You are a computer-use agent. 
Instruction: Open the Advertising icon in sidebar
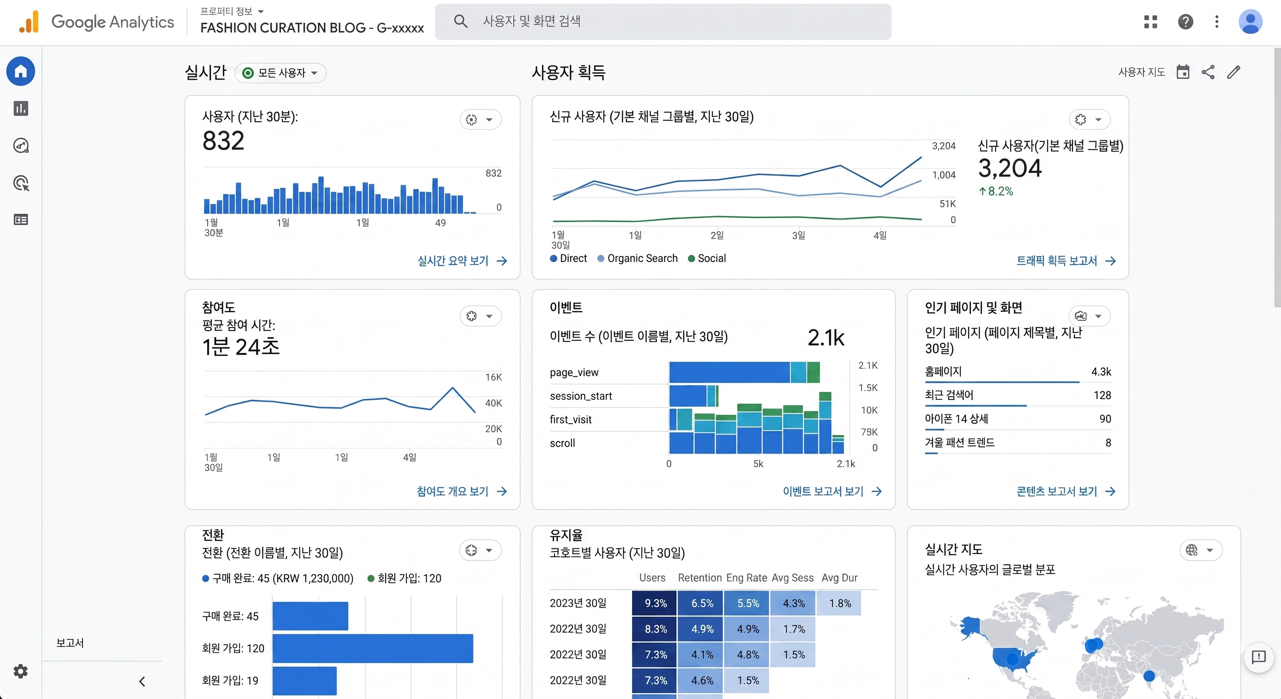tap(20, 183)
